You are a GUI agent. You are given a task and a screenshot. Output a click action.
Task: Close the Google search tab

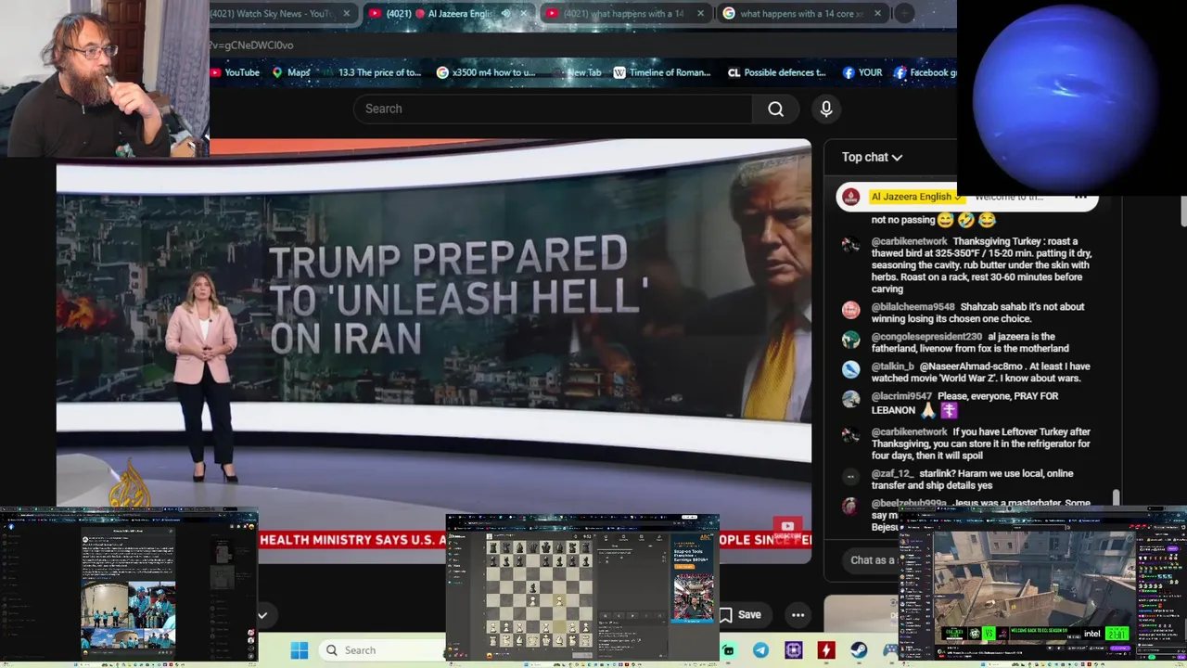tap(877, 13)
